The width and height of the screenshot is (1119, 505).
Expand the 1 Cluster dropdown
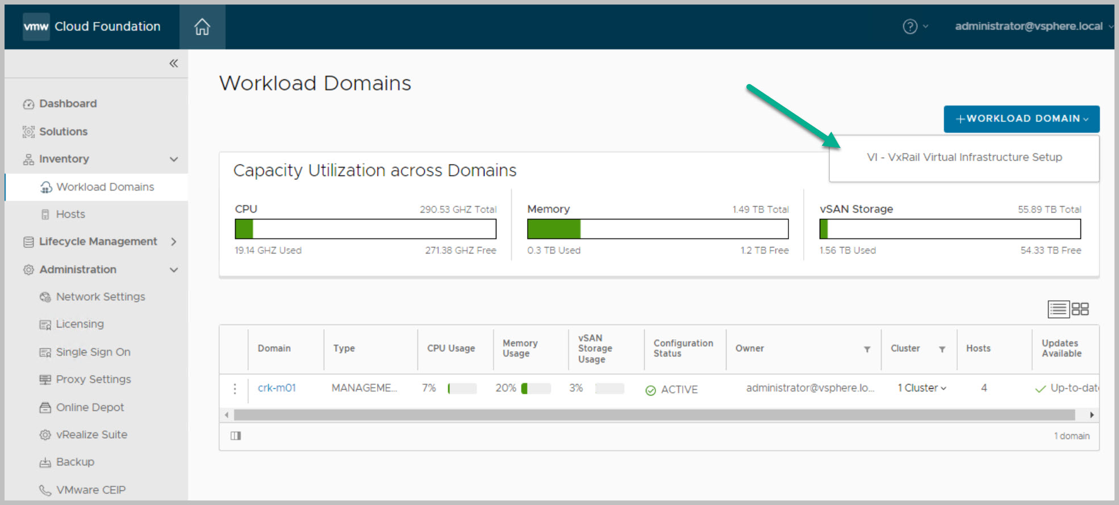point(922,388)
